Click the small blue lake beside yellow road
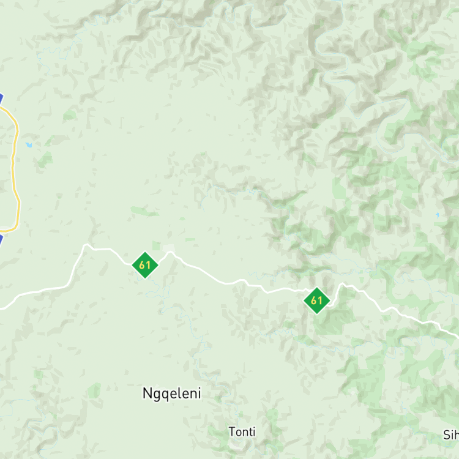The width and height of the screenshot is (459, 459). (29, 144)
